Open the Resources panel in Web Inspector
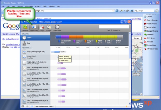Screen dimensions: 161x110 tap(34, 28)
